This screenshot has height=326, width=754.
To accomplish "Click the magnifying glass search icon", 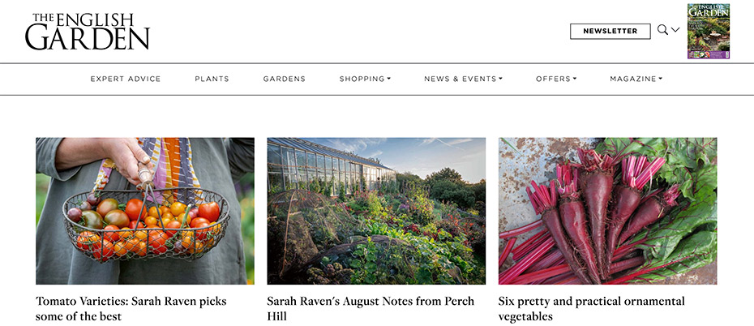I will [662, 30].
